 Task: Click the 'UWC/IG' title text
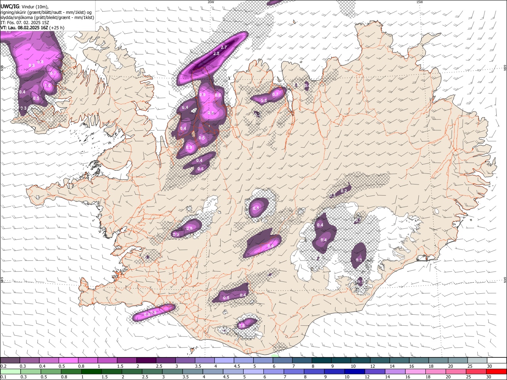point(10,7)
